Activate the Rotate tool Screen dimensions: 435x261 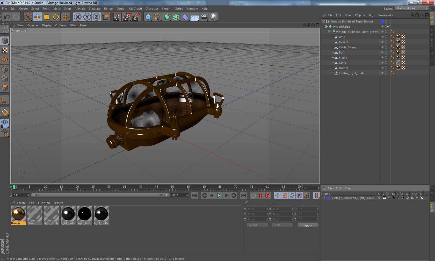pos(56,17)
